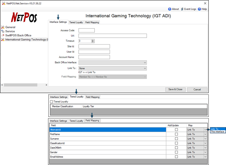This screenshot has height=165, width=226.
Task: Click the SwiftPOS Back Office icon
Action: click(3, 35)
